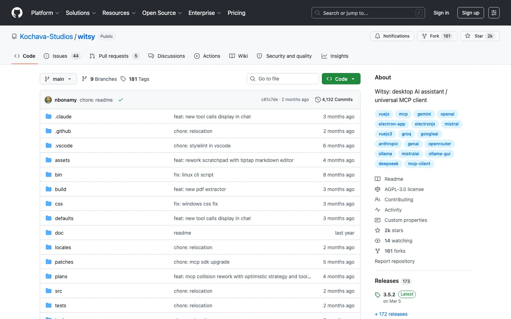This screenshot has width=511, height=319.
Task: Go to the Insights tab
Action: [335, 56]
